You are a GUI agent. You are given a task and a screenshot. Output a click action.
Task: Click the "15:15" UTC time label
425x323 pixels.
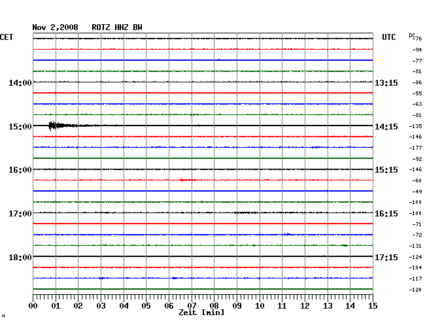pyautogui.click(x=386, y=170)
